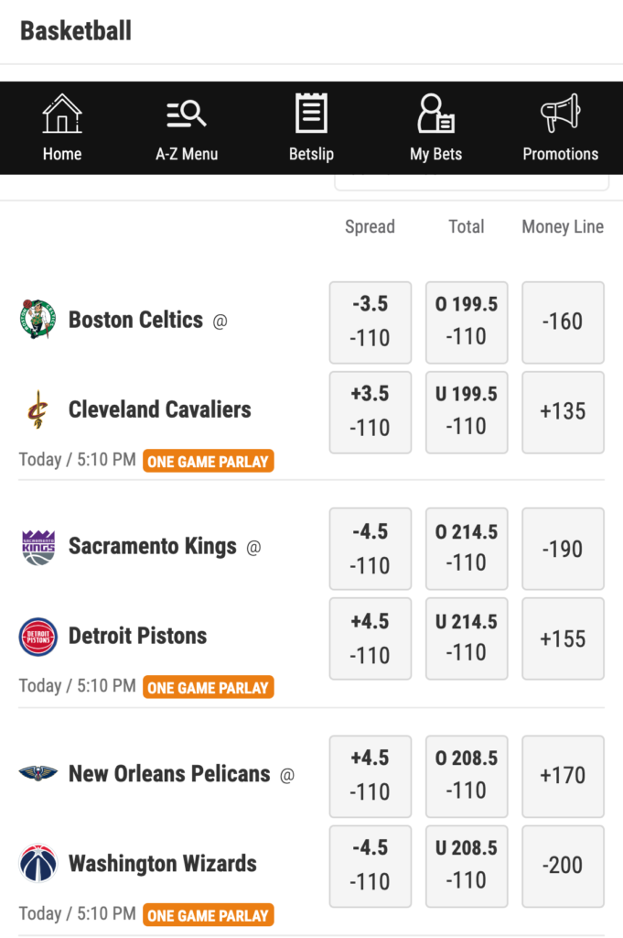This screenshot has width=623, height=938.
Task: Select Under 199.5 total for Celtics game
Action: click(x=467, y=411)
